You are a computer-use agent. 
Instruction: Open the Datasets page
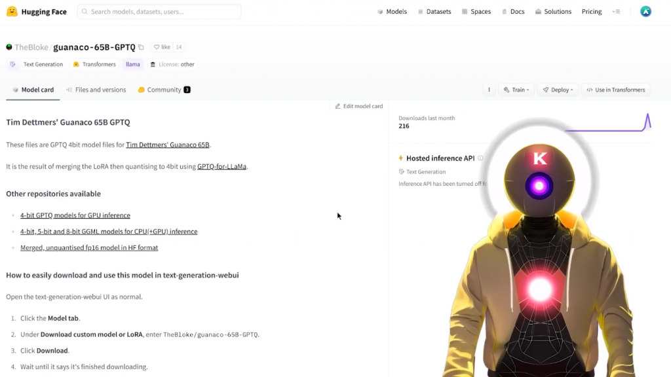(x=434, y=12)
